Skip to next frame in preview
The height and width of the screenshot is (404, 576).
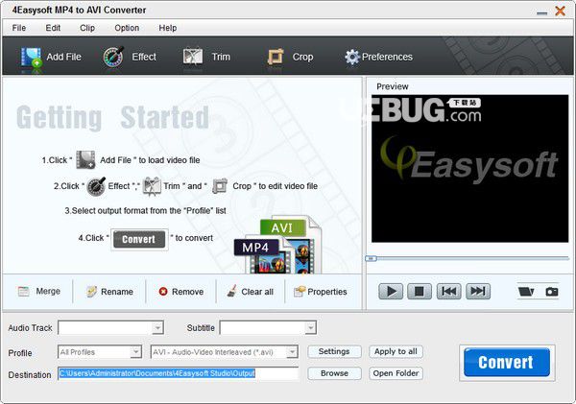(x=478, y=292)
